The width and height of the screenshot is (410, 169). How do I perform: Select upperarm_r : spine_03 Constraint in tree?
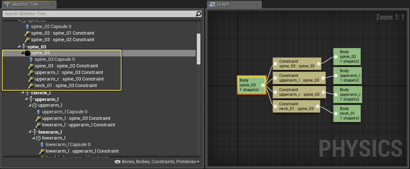pos(69,79)
